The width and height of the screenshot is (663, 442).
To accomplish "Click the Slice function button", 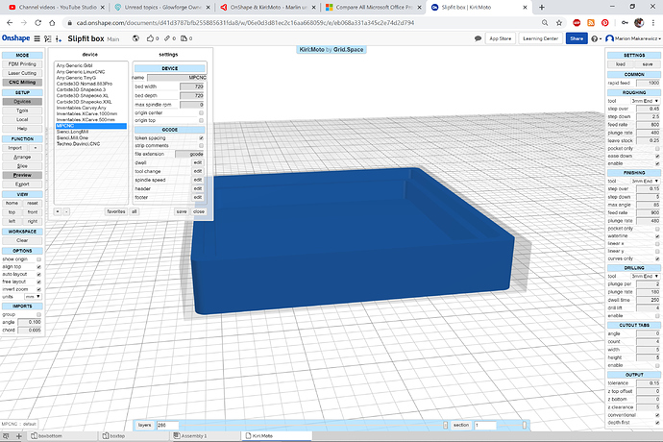I will click(22, 166).
